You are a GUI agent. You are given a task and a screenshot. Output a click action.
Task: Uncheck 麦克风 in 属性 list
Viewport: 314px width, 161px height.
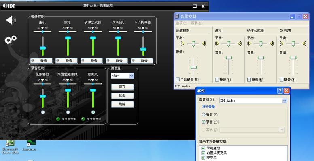203,158
